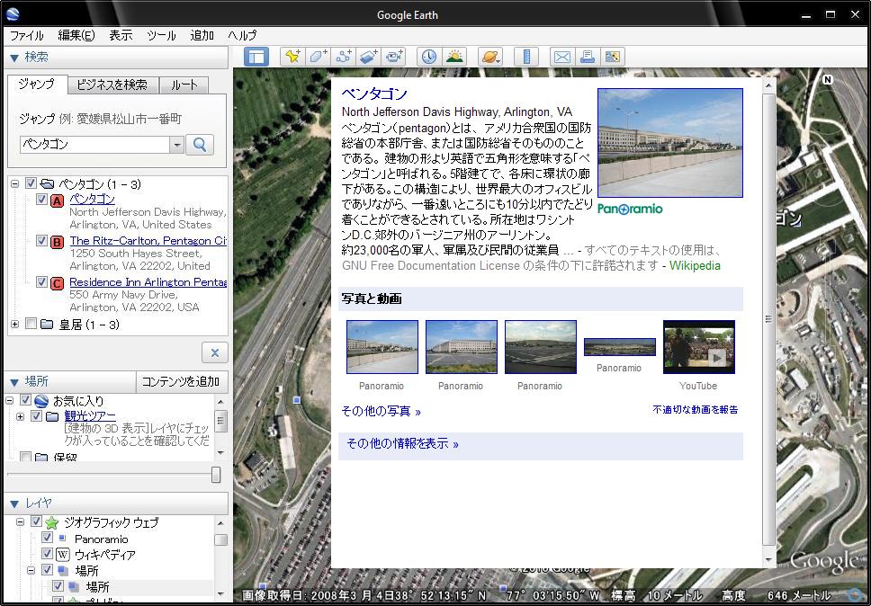Uncheck the Ritz-Carlton result checkbox
Viewport: 871px width, 606px height.
pyautogui.click(x=41, y=240)
